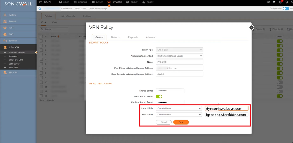The width and height of the screenshot is (293, 143).
Task: Toggle the enable switch for row 13
Action: click(280, 96)
